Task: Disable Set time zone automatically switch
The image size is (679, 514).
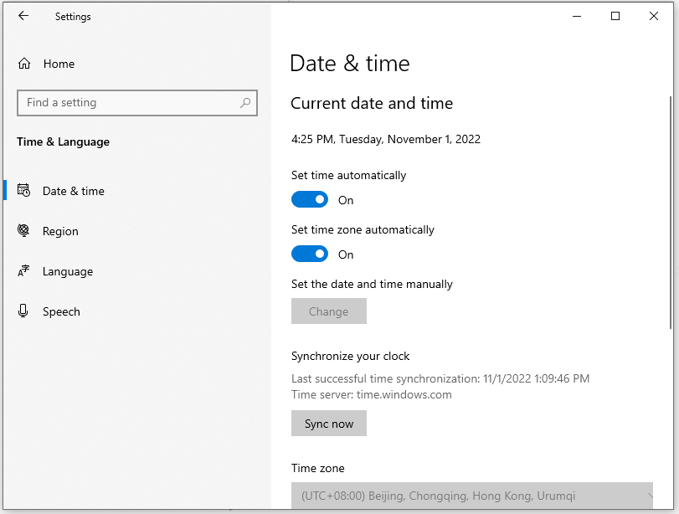Action: click(x=310, y=254)
